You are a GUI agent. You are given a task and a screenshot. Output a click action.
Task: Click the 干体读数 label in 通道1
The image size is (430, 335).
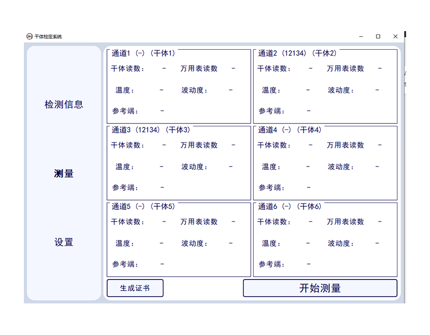point(127,68)
